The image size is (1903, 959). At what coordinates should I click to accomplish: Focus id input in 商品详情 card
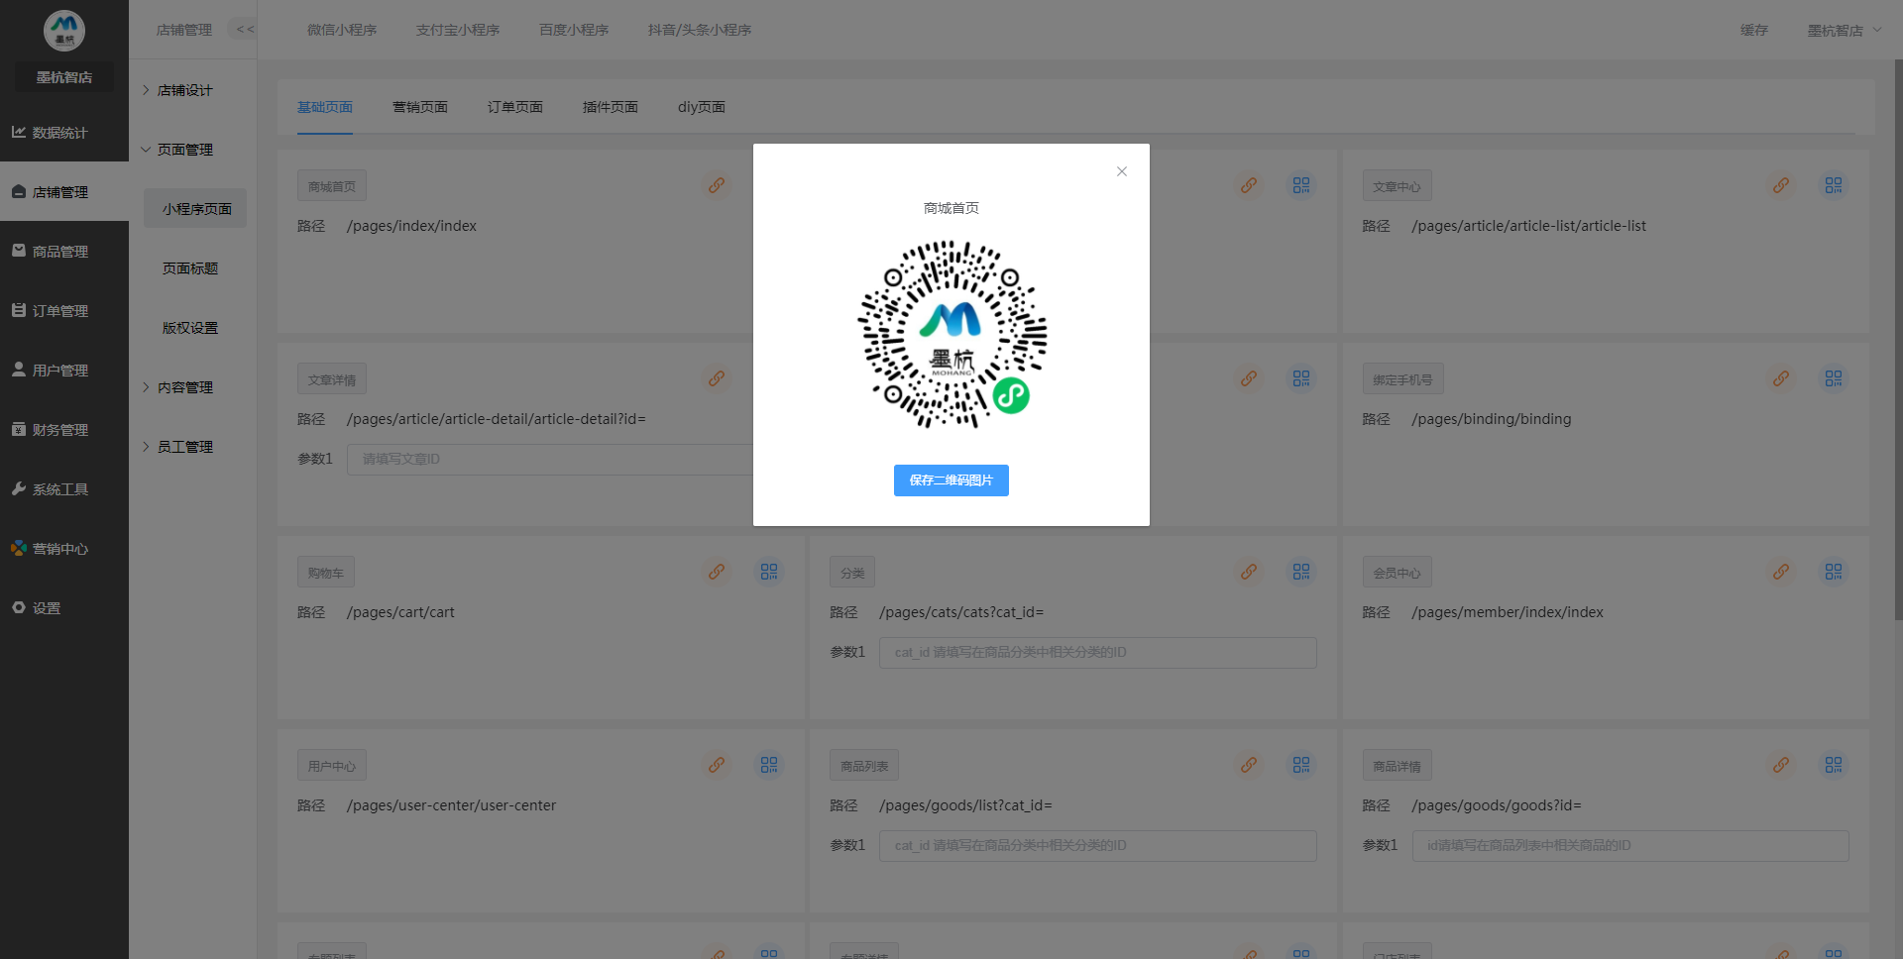click(x=1630, y=846)
